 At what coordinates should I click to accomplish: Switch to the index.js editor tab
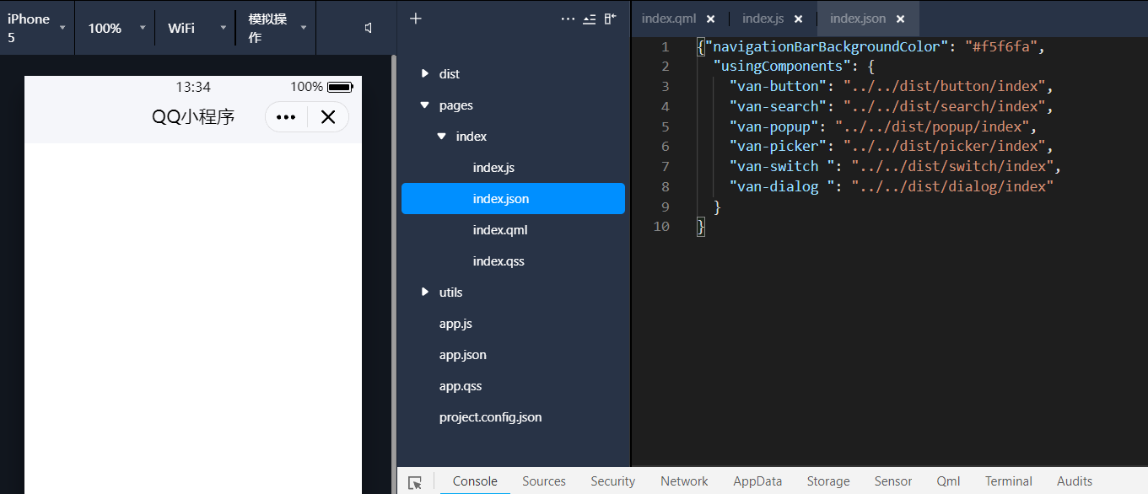[763, 19]
